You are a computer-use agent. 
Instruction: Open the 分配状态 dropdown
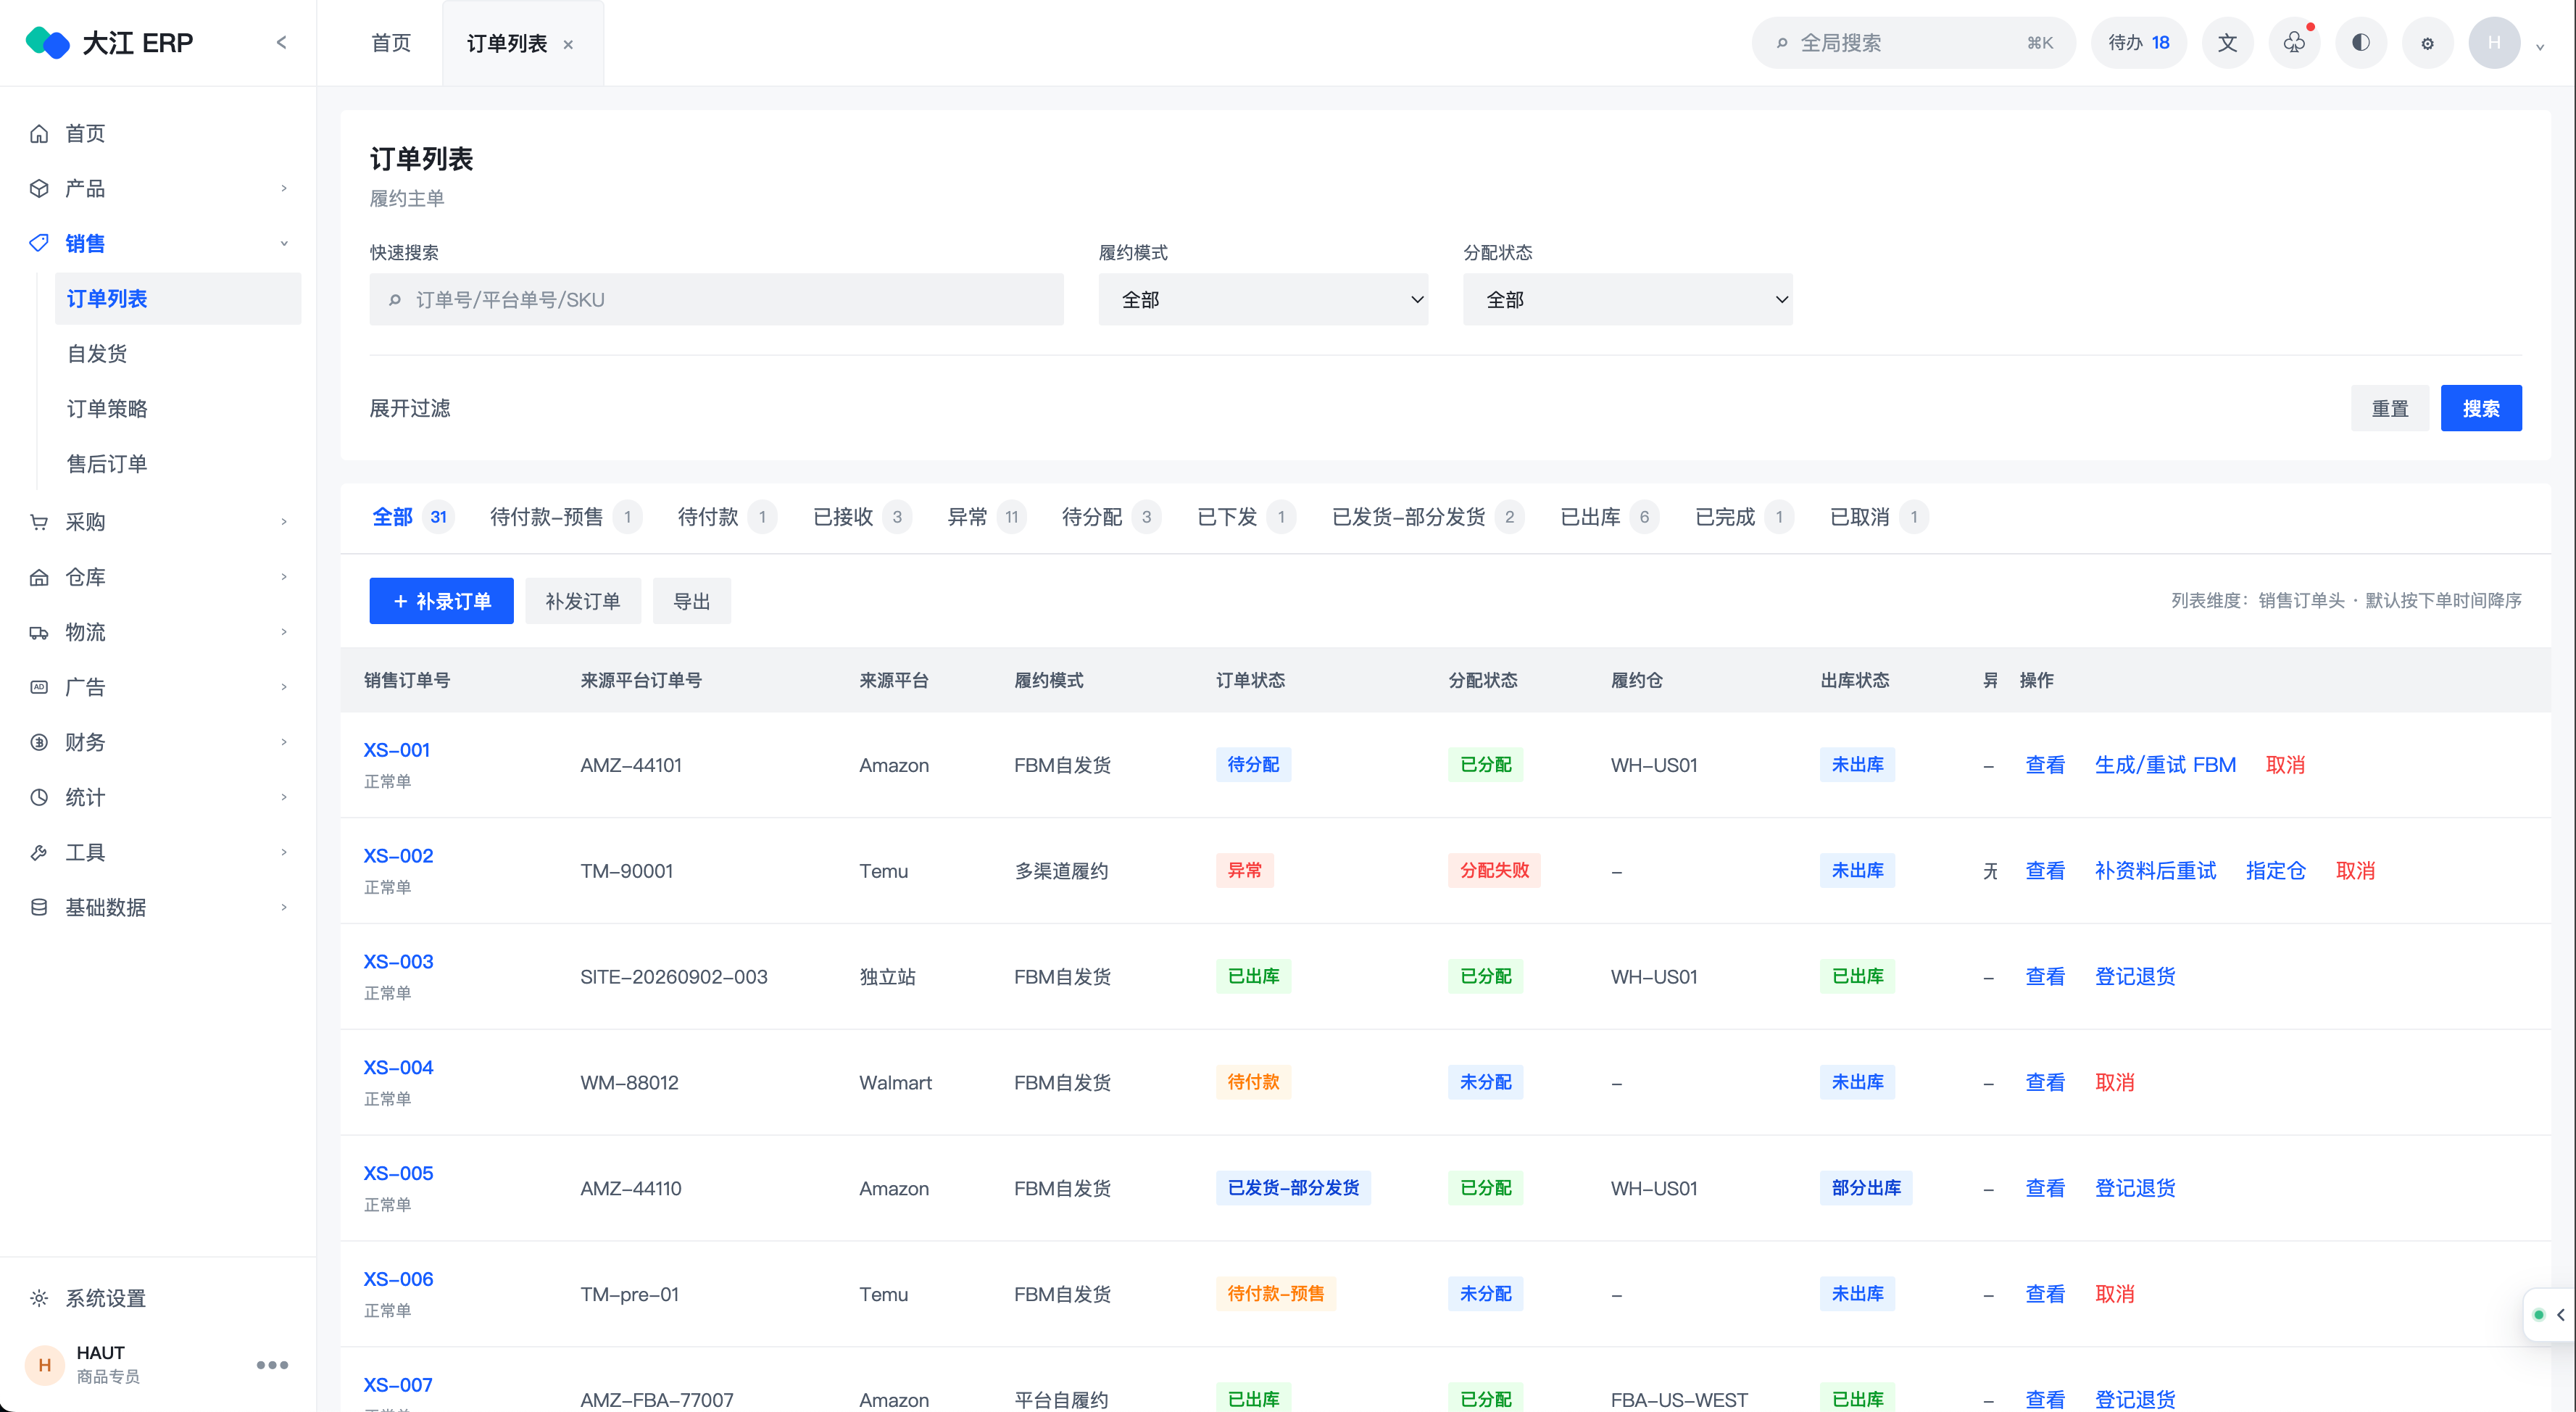point(1627,299)
